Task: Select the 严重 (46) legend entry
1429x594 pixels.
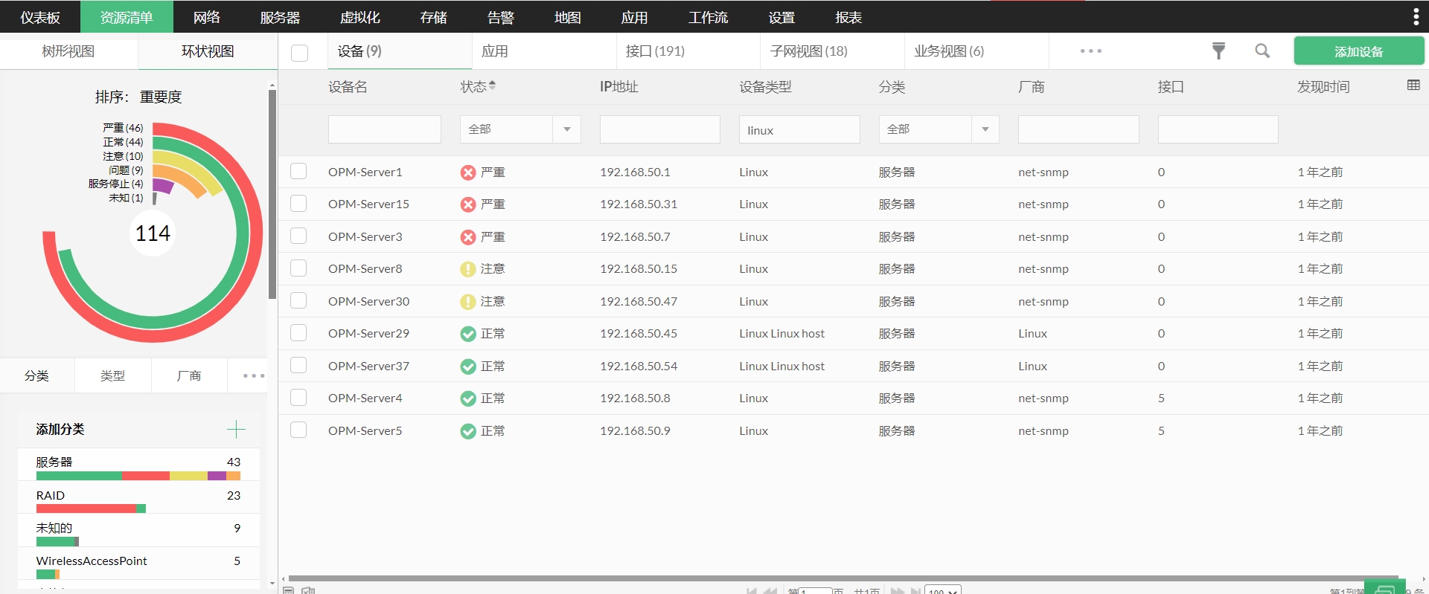Action: pos(123,128)
